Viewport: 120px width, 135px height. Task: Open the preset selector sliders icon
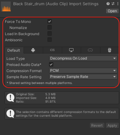tap(113, 4)
